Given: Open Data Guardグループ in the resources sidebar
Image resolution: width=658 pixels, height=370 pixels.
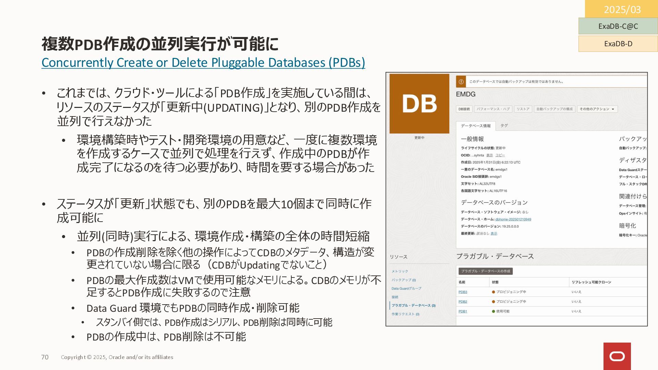Looking at the screenshot, I should click(x=406, y=288).
